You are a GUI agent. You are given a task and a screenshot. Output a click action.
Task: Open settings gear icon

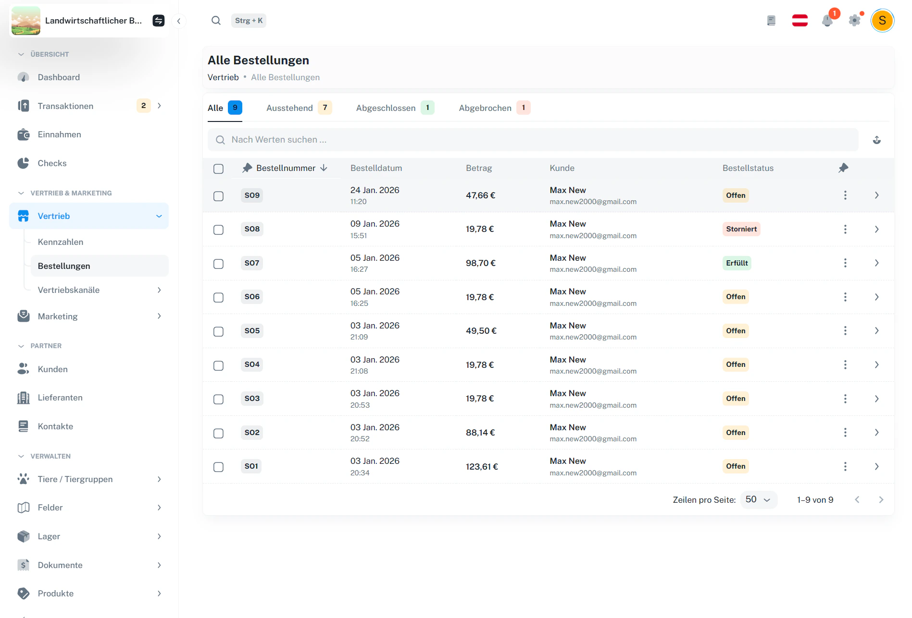click(x=854, y=21)
